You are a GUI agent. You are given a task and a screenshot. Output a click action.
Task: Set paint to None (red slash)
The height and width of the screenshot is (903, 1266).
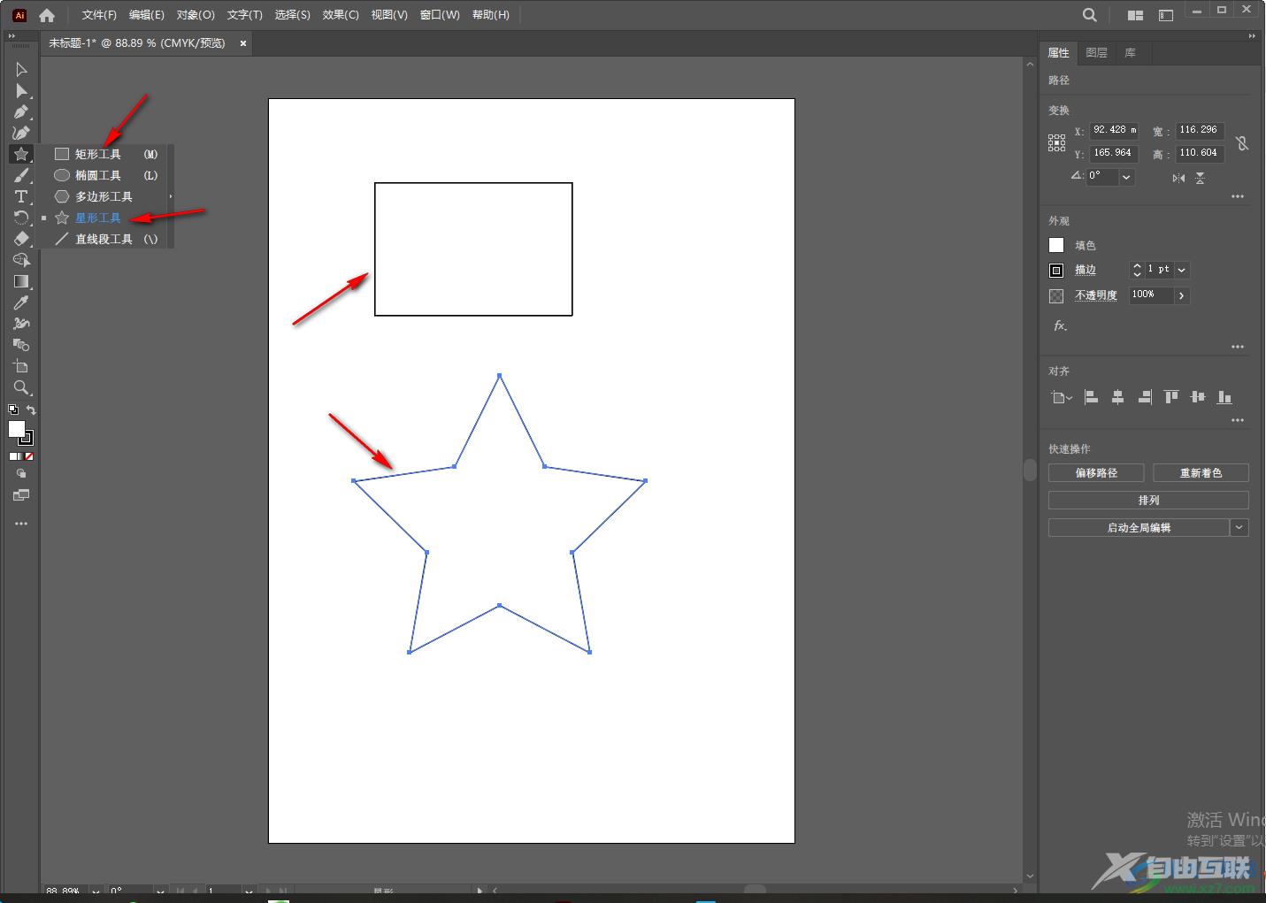coord(29,456)
